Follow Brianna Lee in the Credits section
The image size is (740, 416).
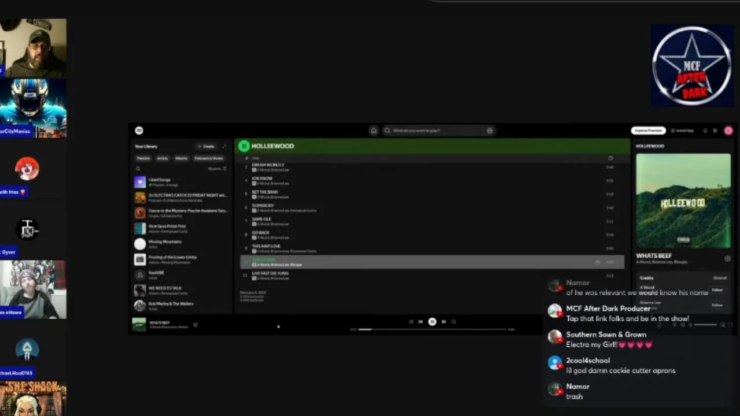717,304
